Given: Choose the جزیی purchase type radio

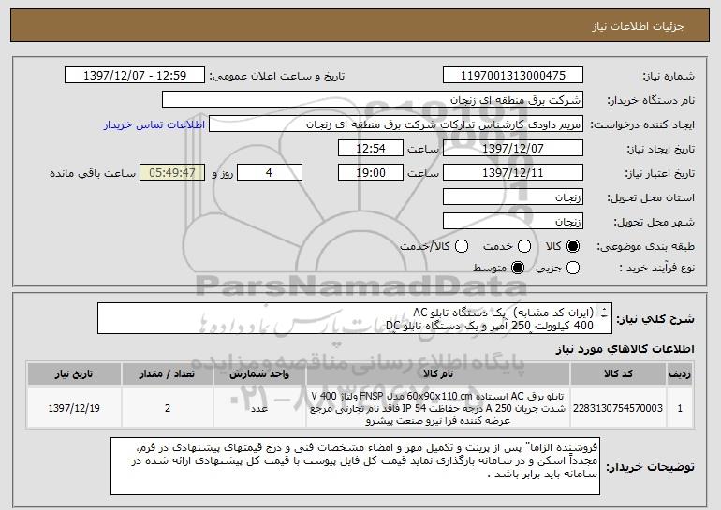Looking at the screenshot, I should [x=573, y=268].
